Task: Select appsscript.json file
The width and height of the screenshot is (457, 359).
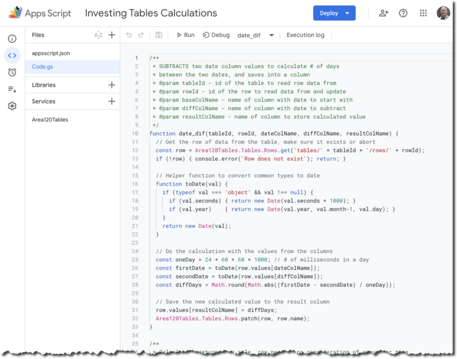Action: pos(51,53)
